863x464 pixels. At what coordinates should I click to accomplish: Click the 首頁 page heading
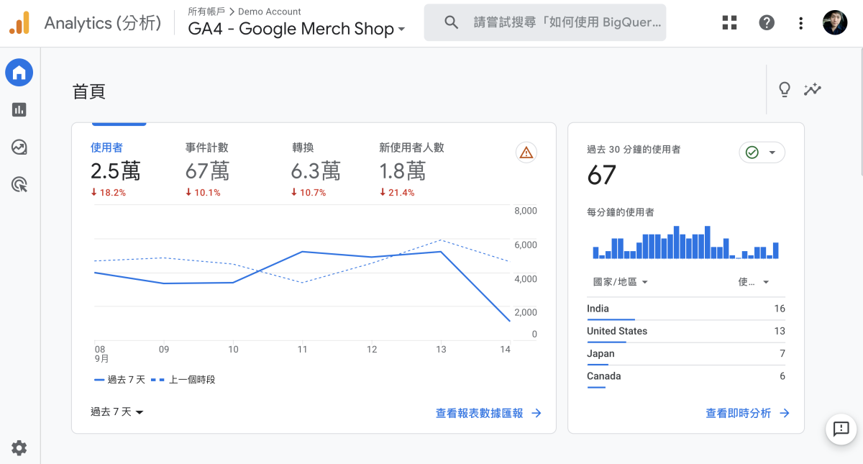tap(89, 91)
